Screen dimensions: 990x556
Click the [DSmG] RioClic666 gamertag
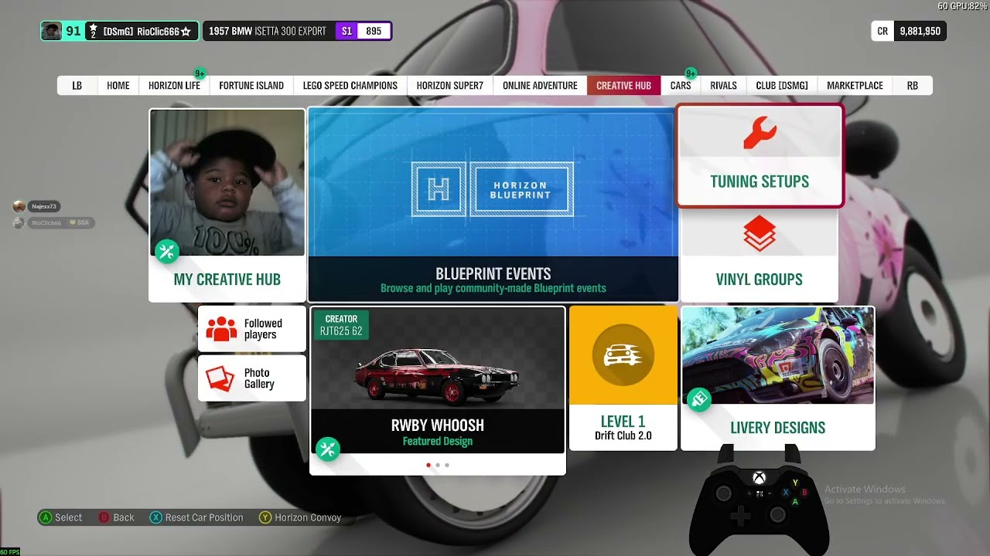pyautogui.click(x=147, y=32)
